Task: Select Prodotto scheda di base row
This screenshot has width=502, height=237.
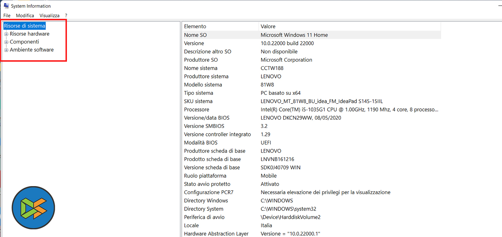Action: [312, 159]
